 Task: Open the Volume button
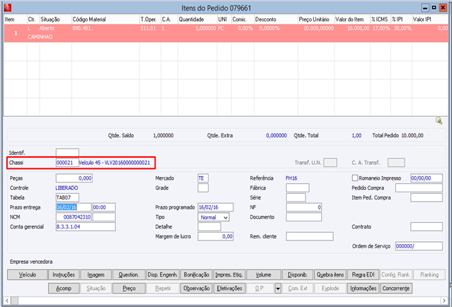pos(263,274)
